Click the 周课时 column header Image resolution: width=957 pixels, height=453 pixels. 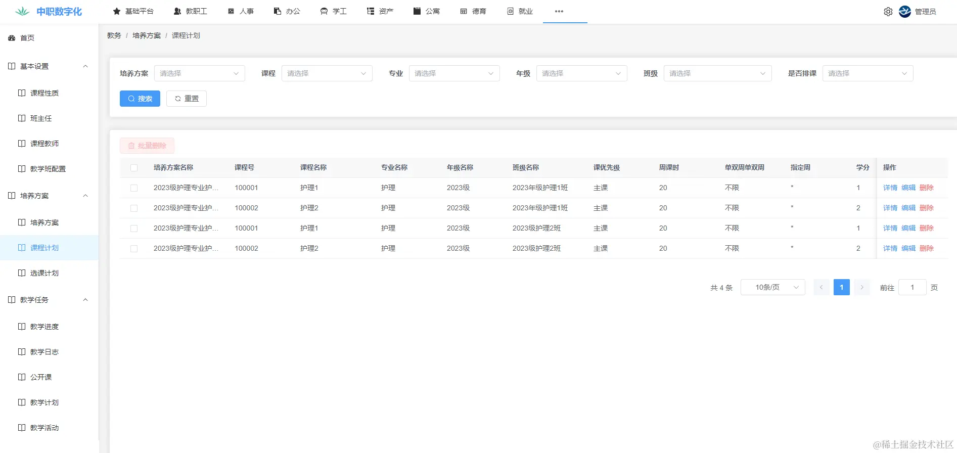669,167
